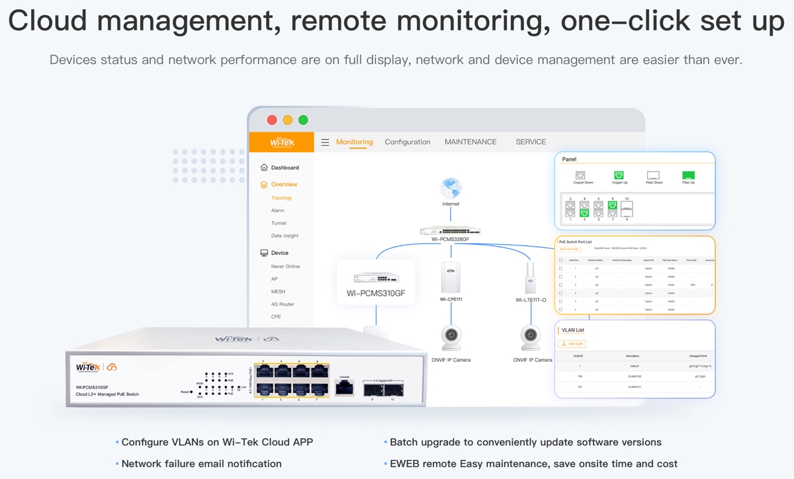Open Topology under Overview
794x479 pixels.
[x=281, y=198]
